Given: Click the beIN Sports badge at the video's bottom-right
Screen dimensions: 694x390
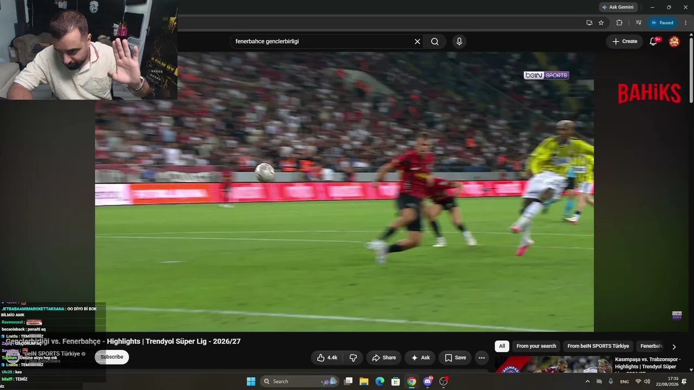Looking at the screenshot, I should [x=677, y=315].
